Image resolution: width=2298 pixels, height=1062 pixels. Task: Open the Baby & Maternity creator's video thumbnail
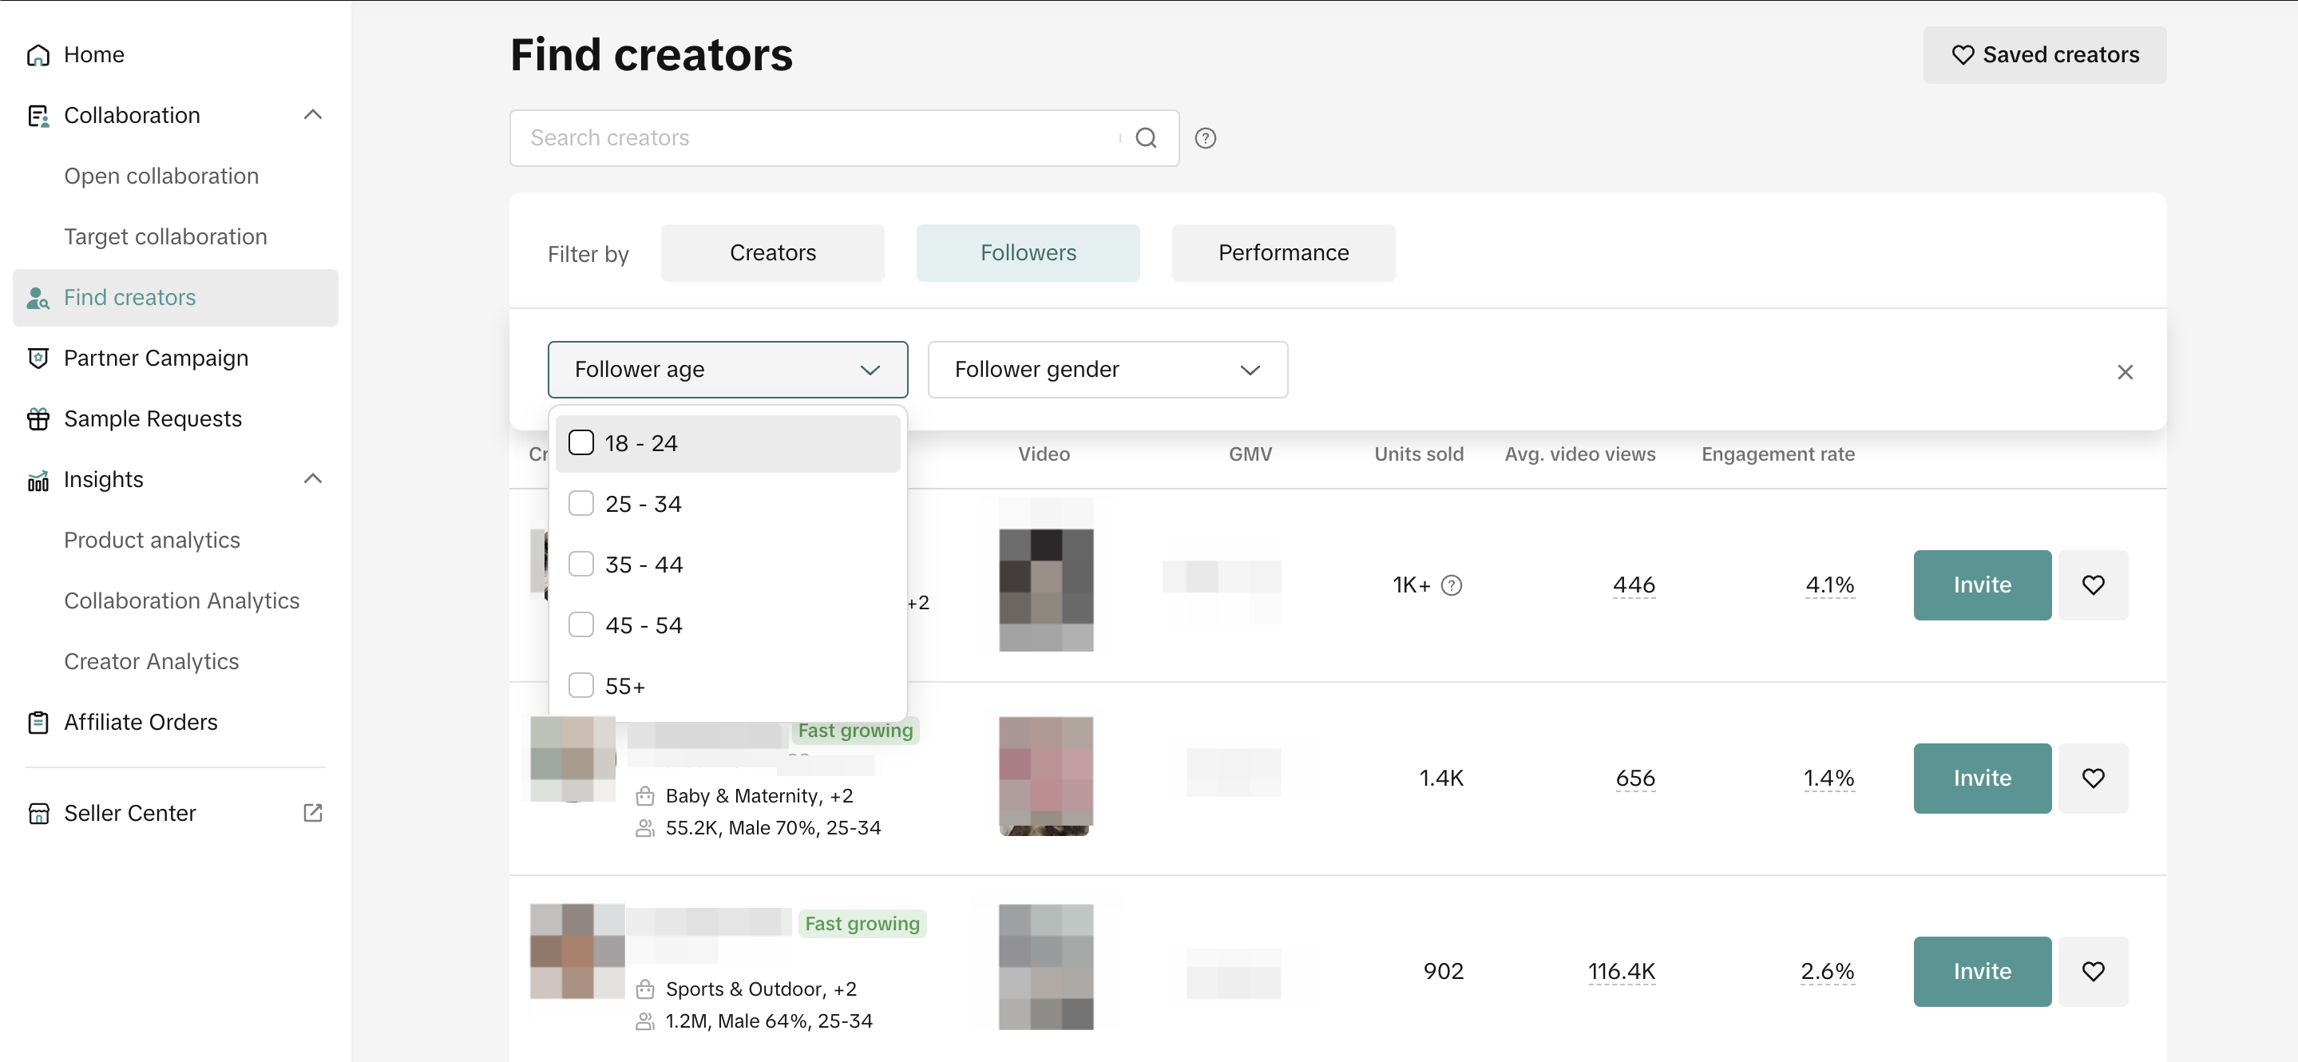[x=1045, y=775]
